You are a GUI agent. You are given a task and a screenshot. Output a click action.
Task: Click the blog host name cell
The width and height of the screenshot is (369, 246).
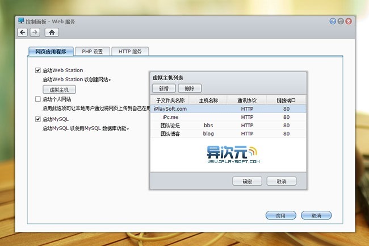coord(208,134)
